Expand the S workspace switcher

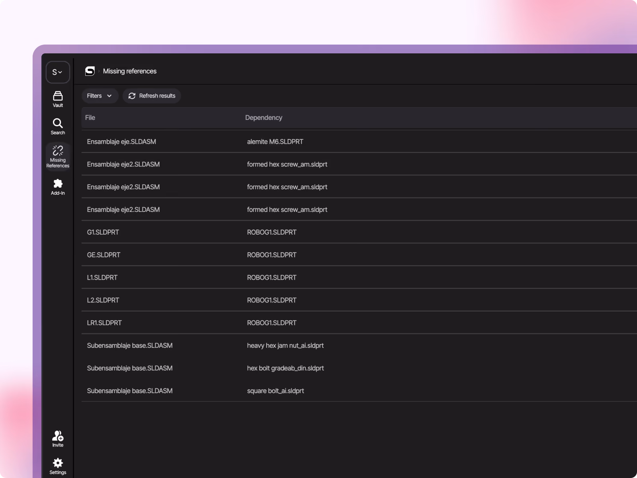(x=58, y=72)
